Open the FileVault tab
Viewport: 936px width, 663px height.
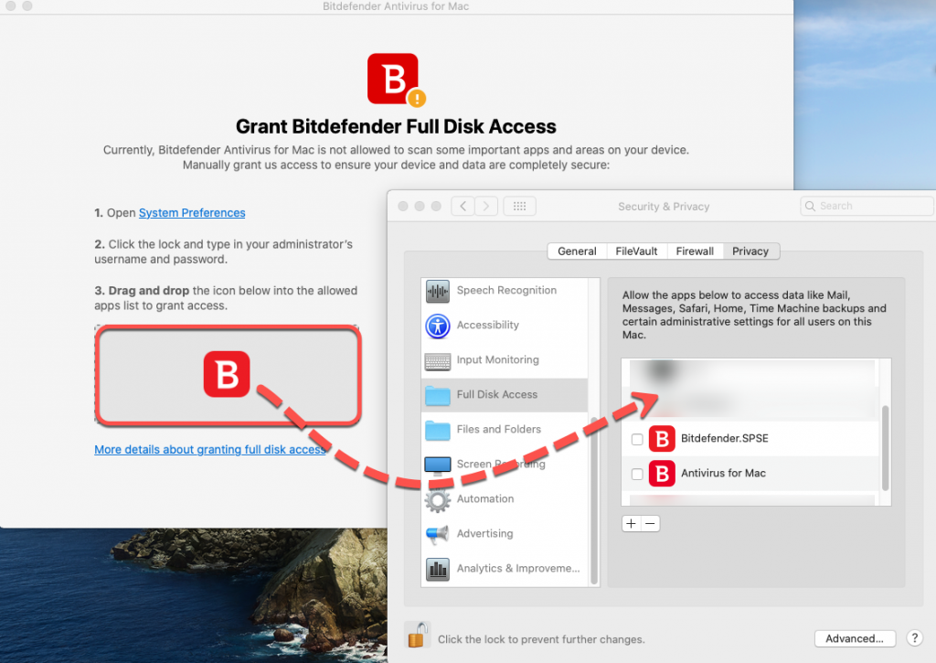[x=637, y=251]
